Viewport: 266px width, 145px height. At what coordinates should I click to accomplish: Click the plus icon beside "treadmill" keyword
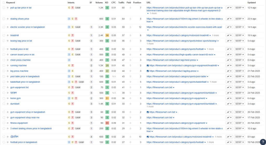tap(8, 35)
